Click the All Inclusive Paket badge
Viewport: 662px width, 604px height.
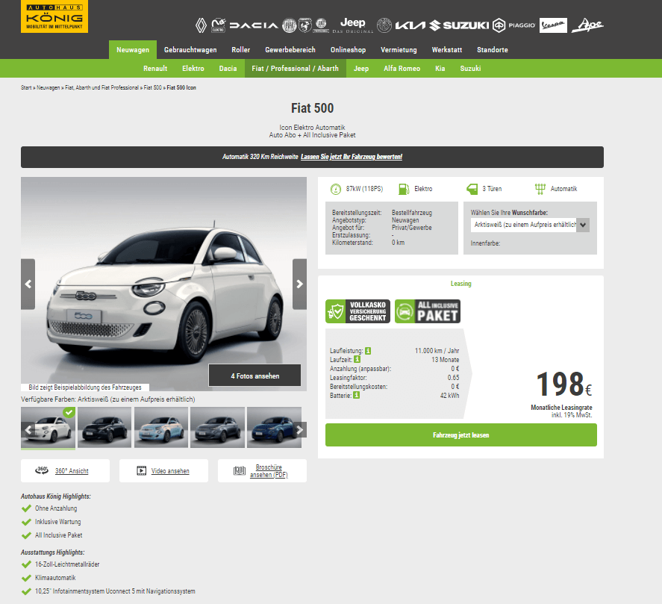(x=427, y=311)
